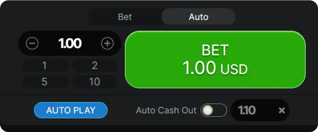Switch to the Auto tab

click(198, 17)
